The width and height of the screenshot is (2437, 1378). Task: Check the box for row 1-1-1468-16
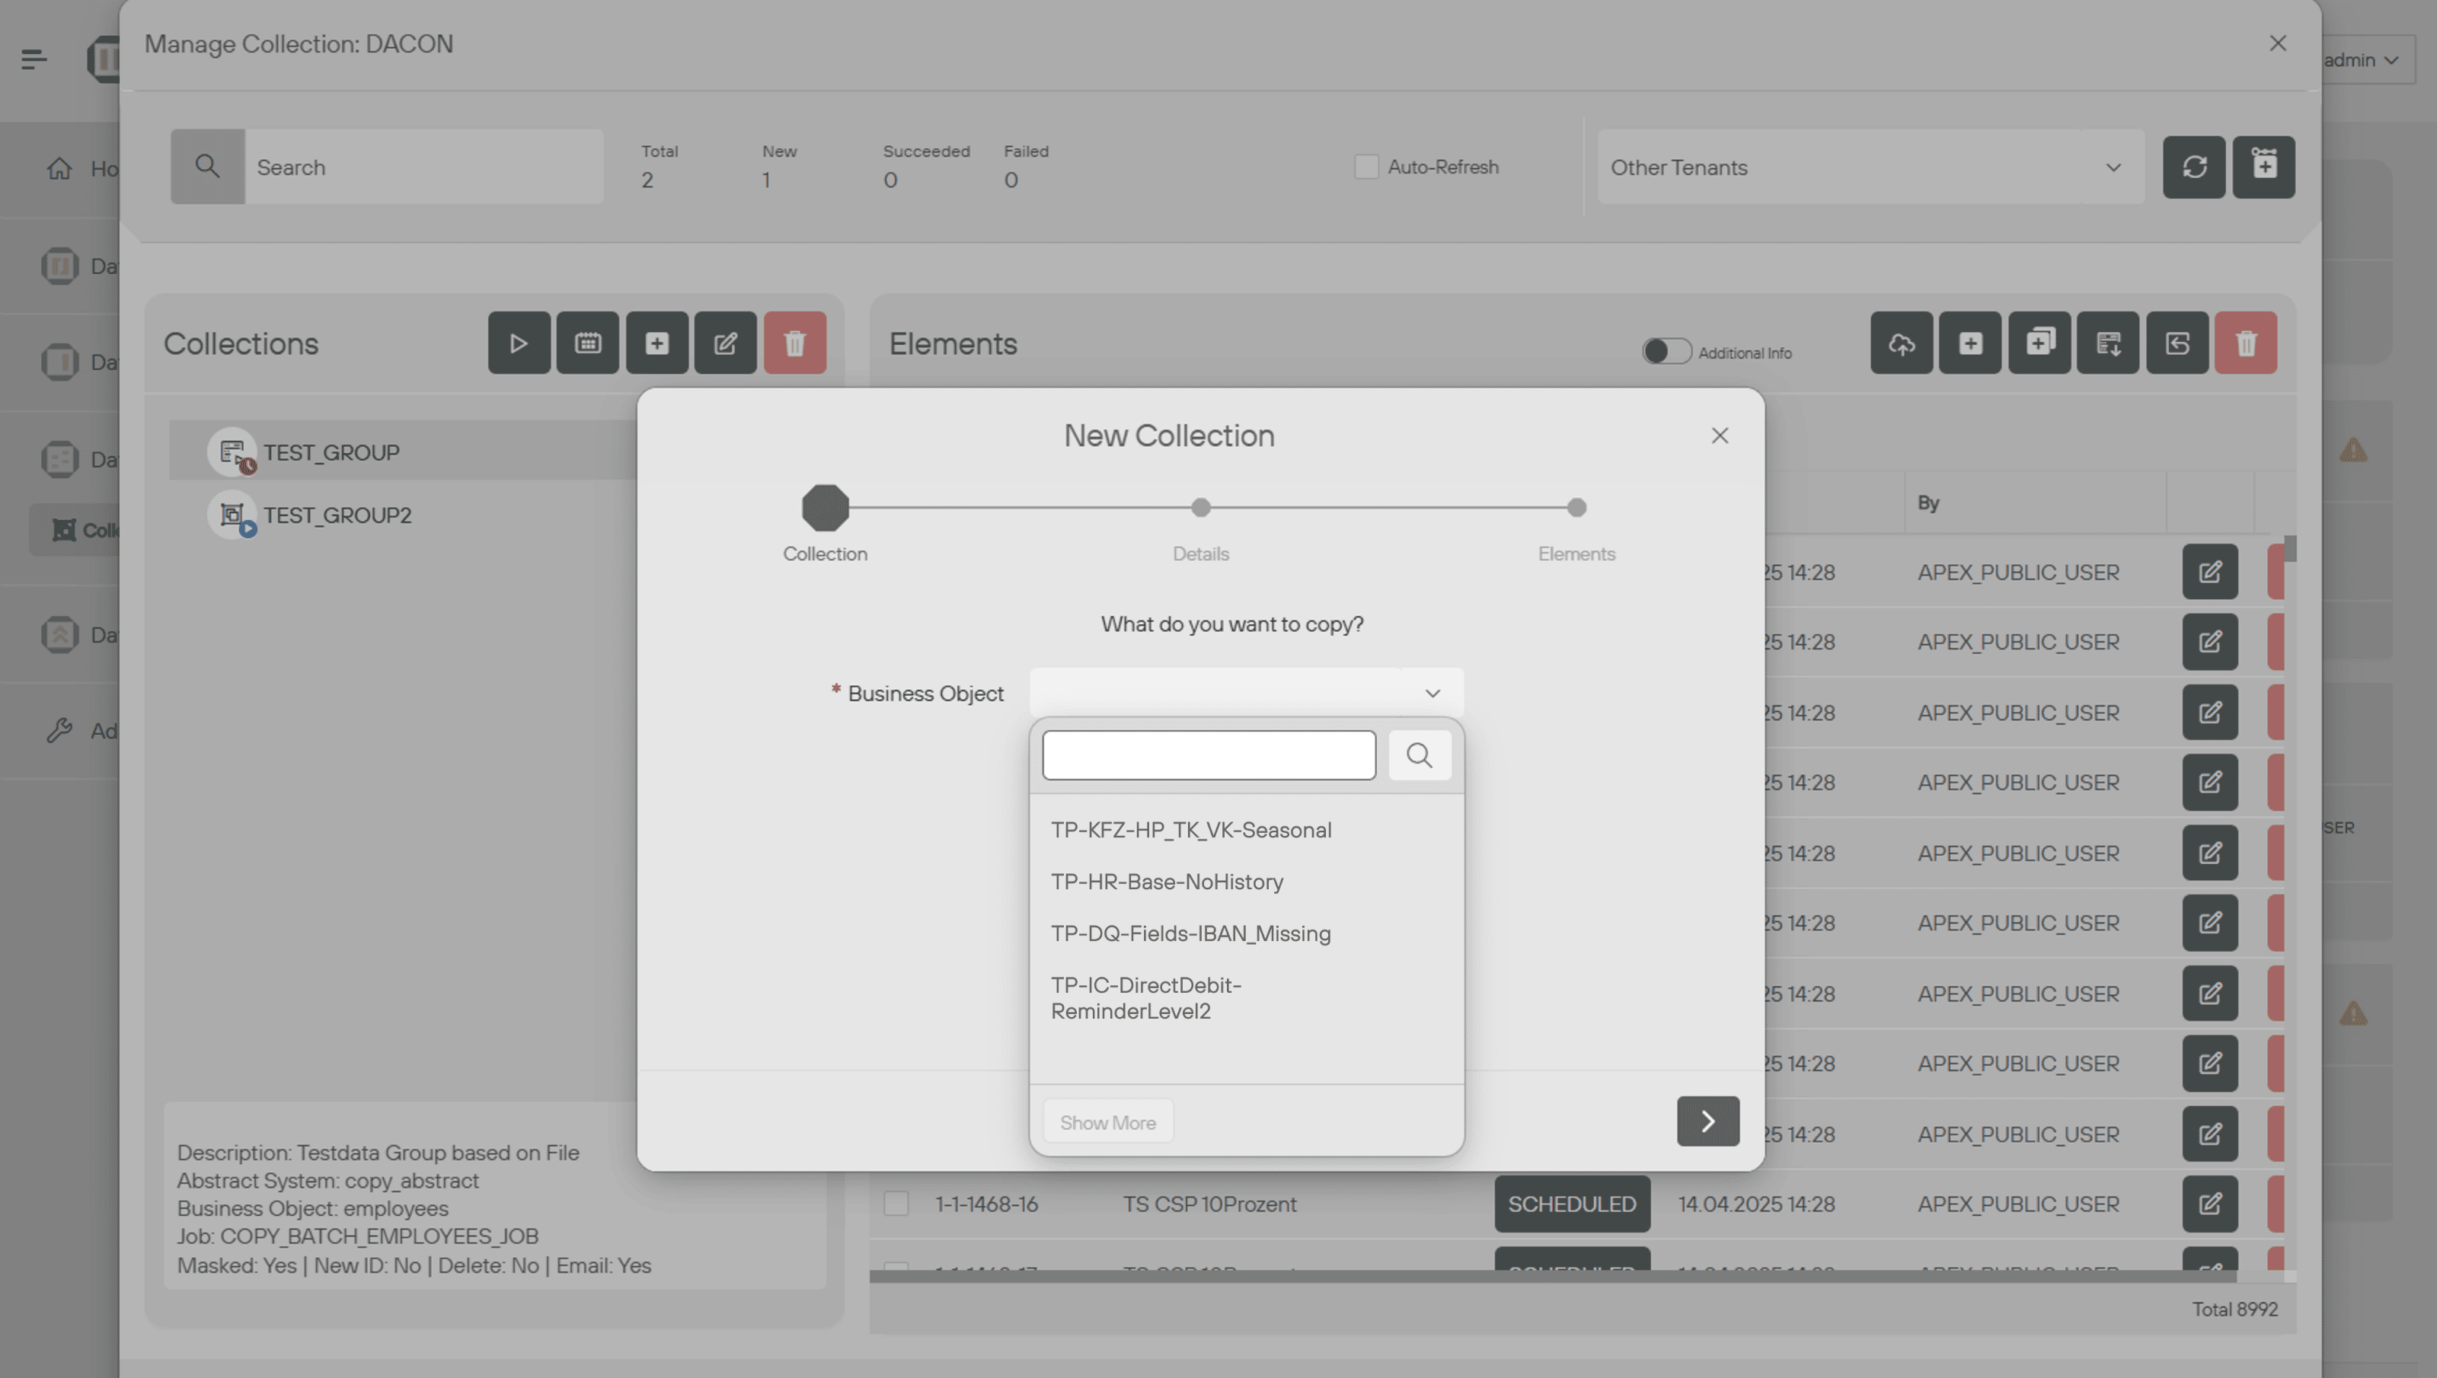pyautogui.click(x=896, y=1204)
